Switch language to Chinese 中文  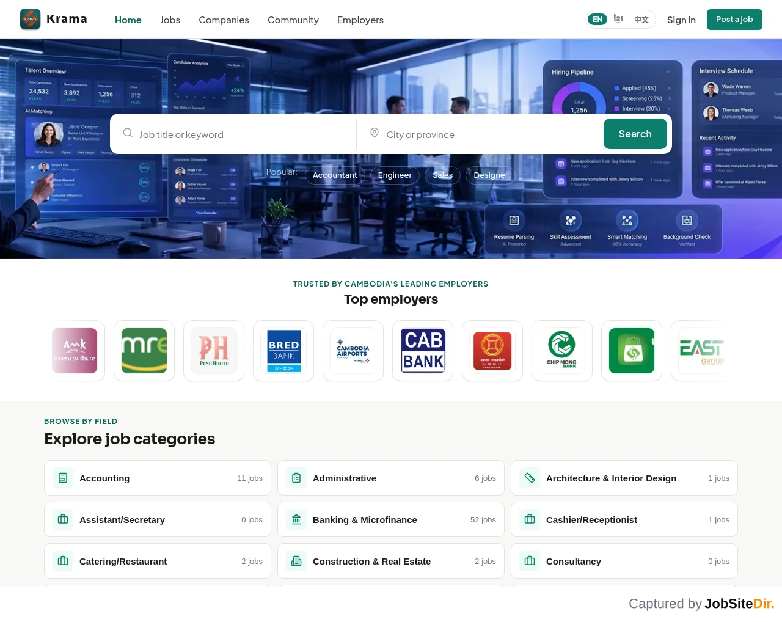tap(641, 20)
